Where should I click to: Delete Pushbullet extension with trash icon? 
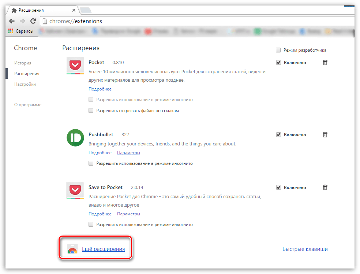pyautogui.click(x=325, y=135)
